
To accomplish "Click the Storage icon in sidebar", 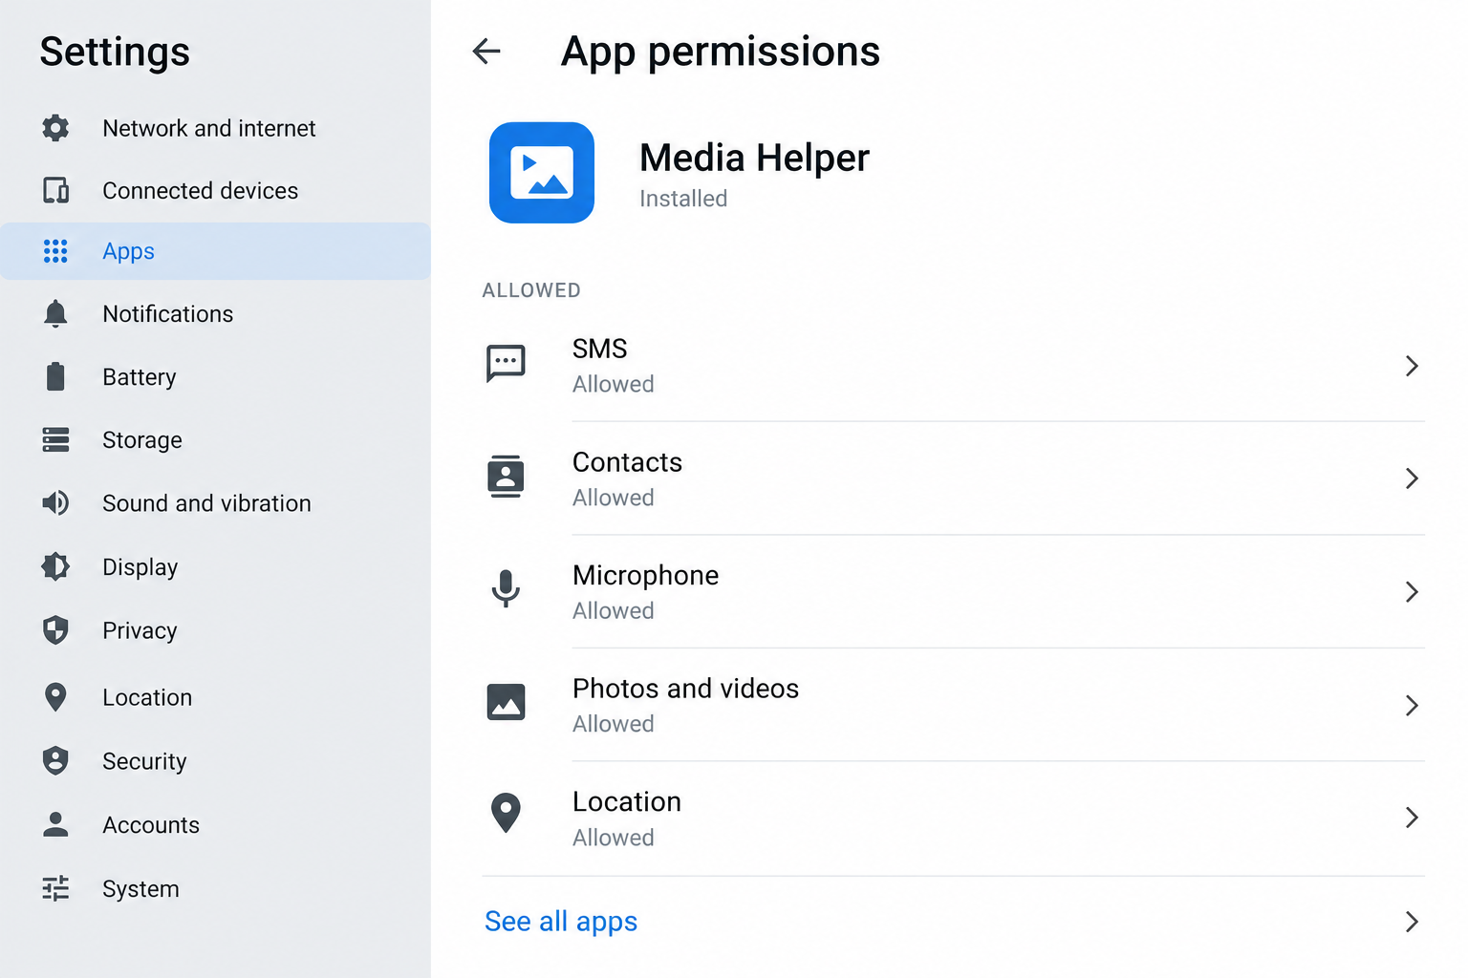I will tap(55, 439).
